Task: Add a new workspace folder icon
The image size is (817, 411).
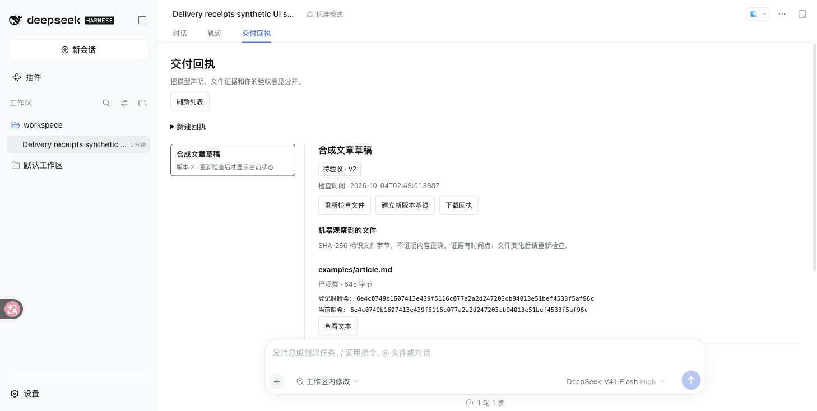Action: tap(142, 103)
